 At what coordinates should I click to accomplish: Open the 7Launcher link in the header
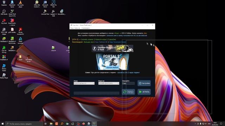(112, 40)
